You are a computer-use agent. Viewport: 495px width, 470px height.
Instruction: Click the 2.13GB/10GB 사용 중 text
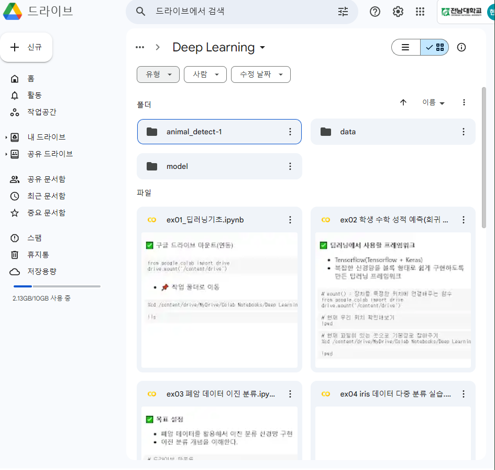[41, 298]
